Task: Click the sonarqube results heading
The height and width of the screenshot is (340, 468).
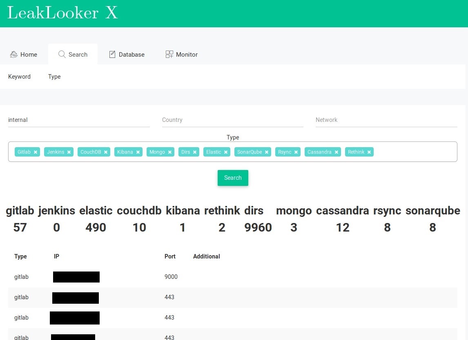Action: pos(433,211)
